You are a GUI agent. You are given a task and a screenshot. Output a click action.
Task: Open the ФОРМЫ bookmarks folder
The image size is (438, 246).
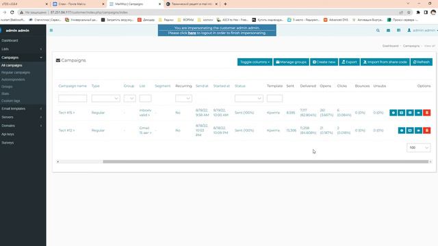(186, 20)
